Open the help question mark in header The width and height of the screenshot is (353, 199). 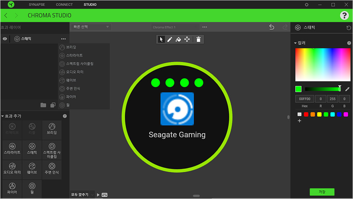(344, 15)
